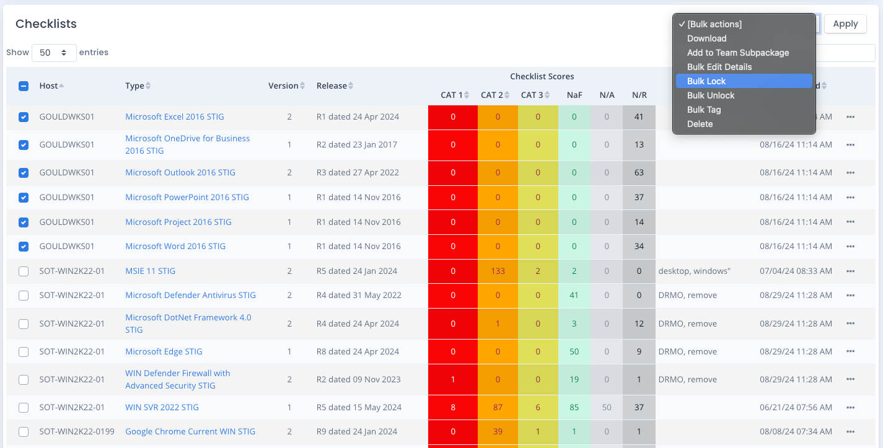
Task: Open row actions for Microsoft DotNet Framework STIG
Action: [850, 323]
